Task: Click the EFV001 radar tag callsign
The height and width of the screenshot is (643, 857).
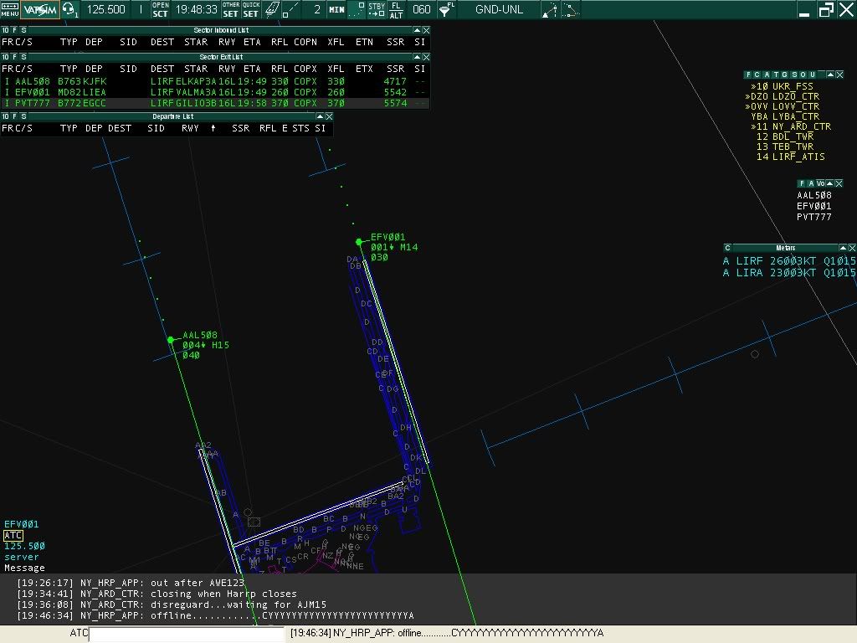Action: 388,237
